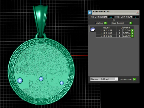Click the Diamond column header
Viewport: 144px width, 108px height.
coord(125,28)
